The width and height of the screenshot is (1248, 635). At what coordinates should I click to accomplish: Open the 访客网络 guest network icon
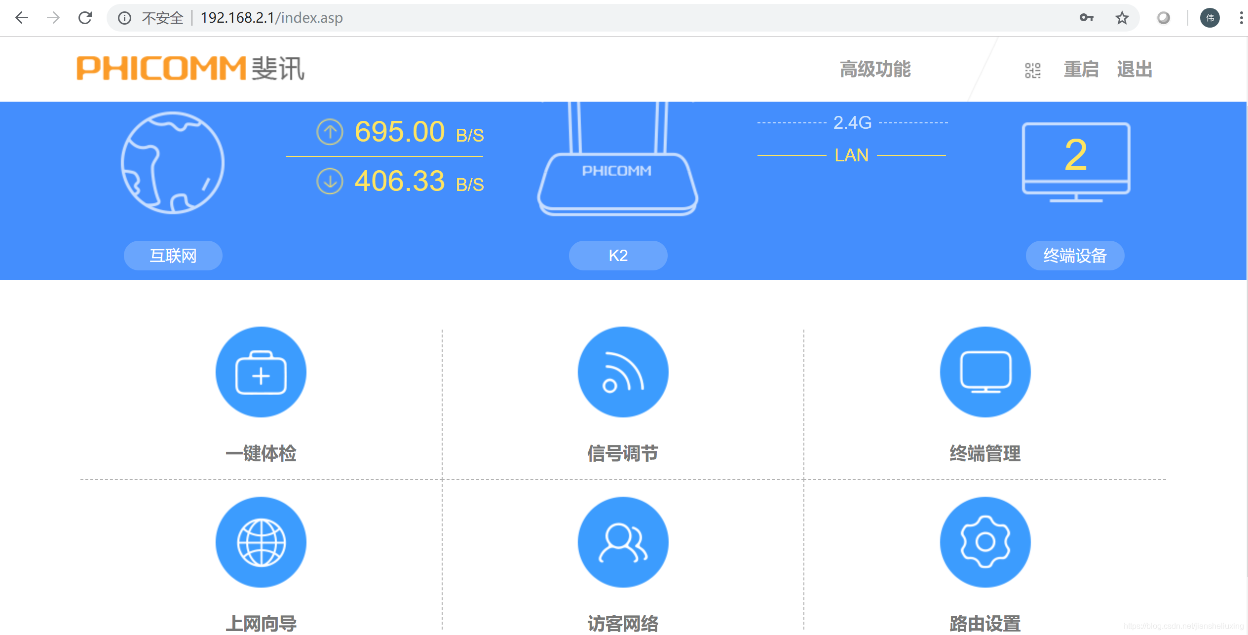coord(623,542)
